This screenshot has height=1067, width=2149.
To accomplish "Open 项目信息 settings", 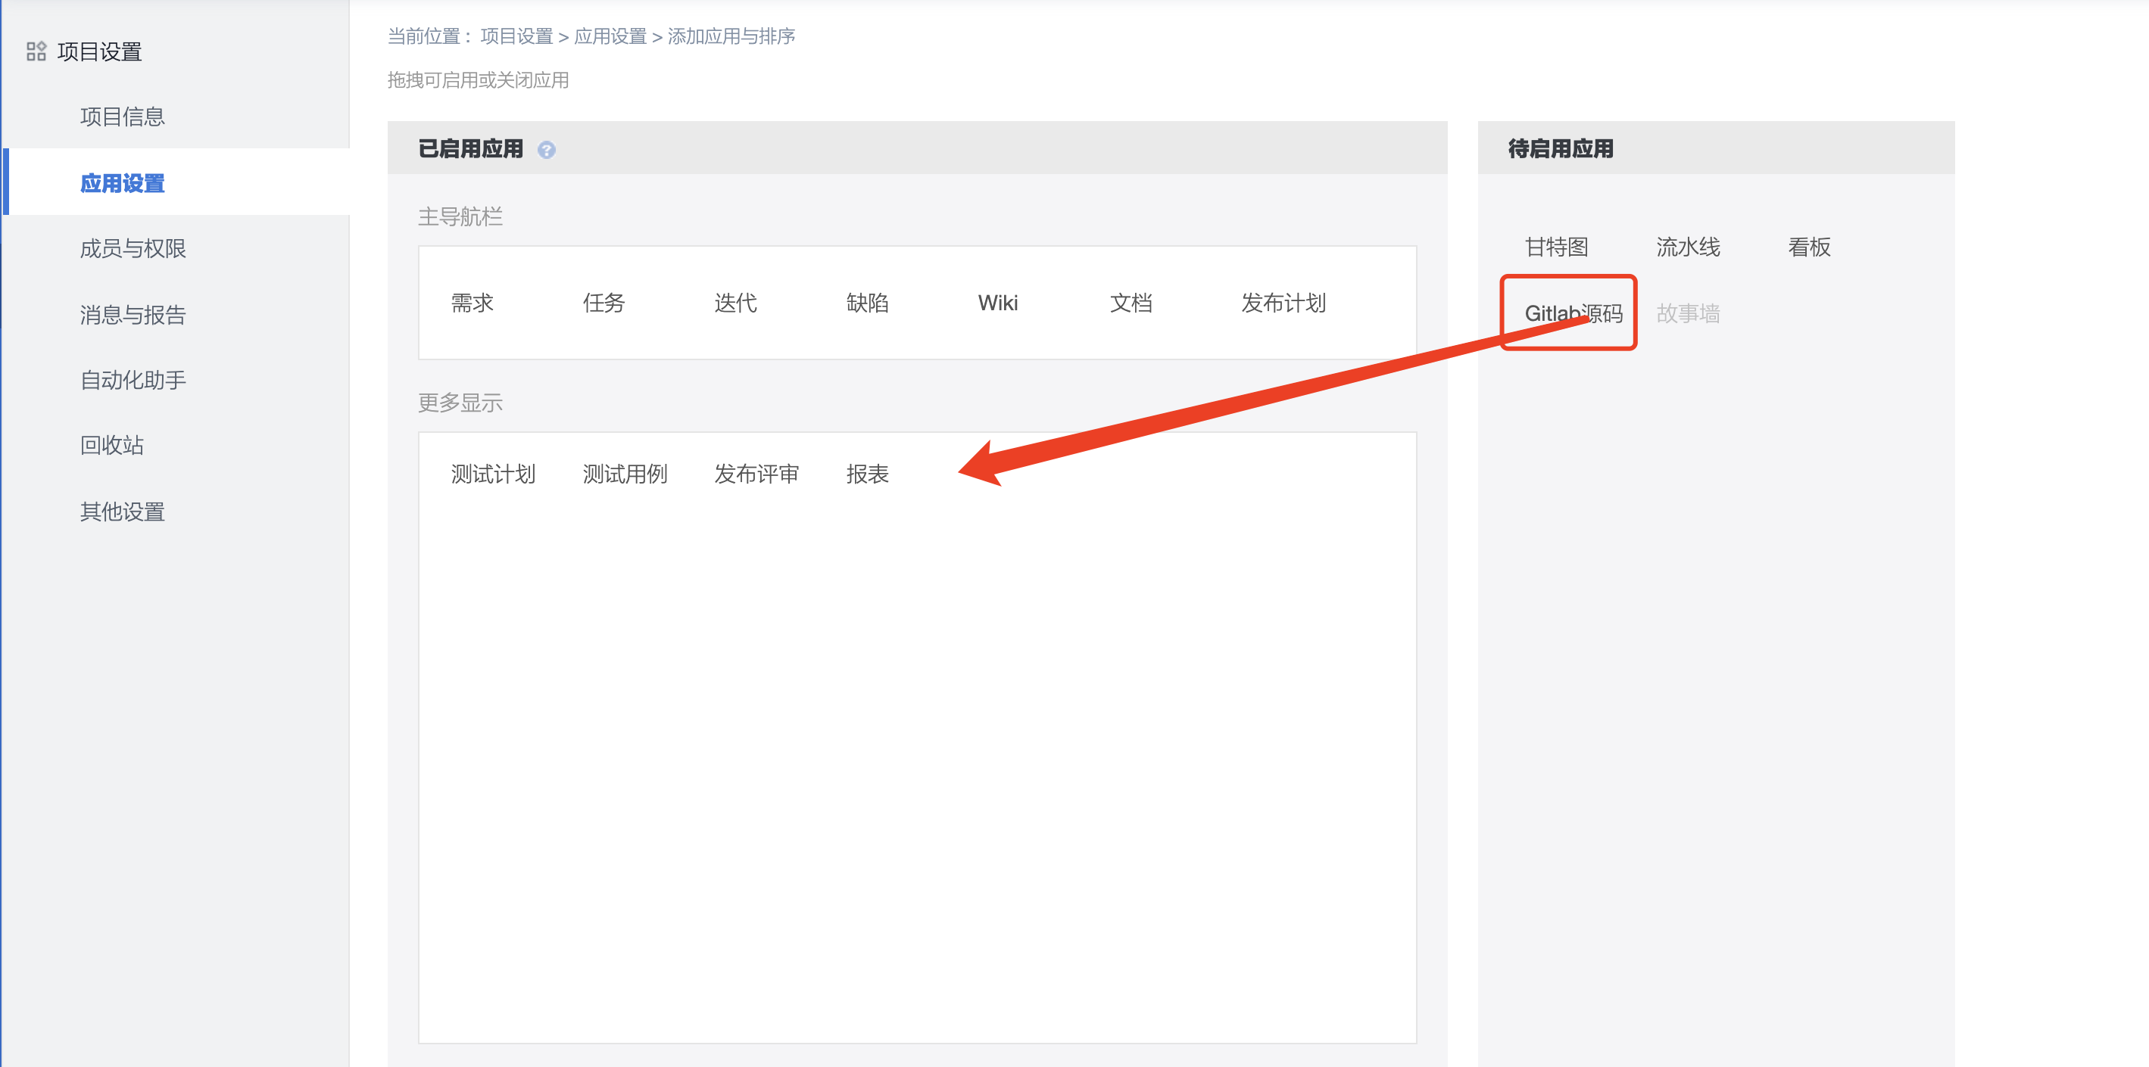I will [123, 117].
